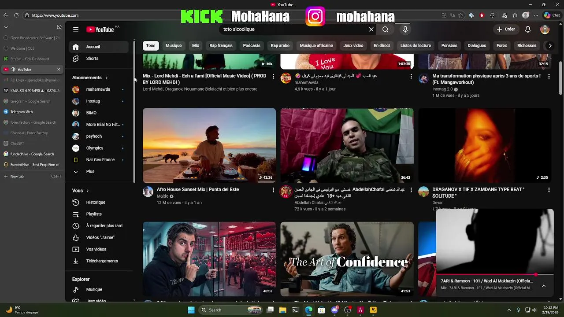Select the En direct filter chip

[382, 46]
